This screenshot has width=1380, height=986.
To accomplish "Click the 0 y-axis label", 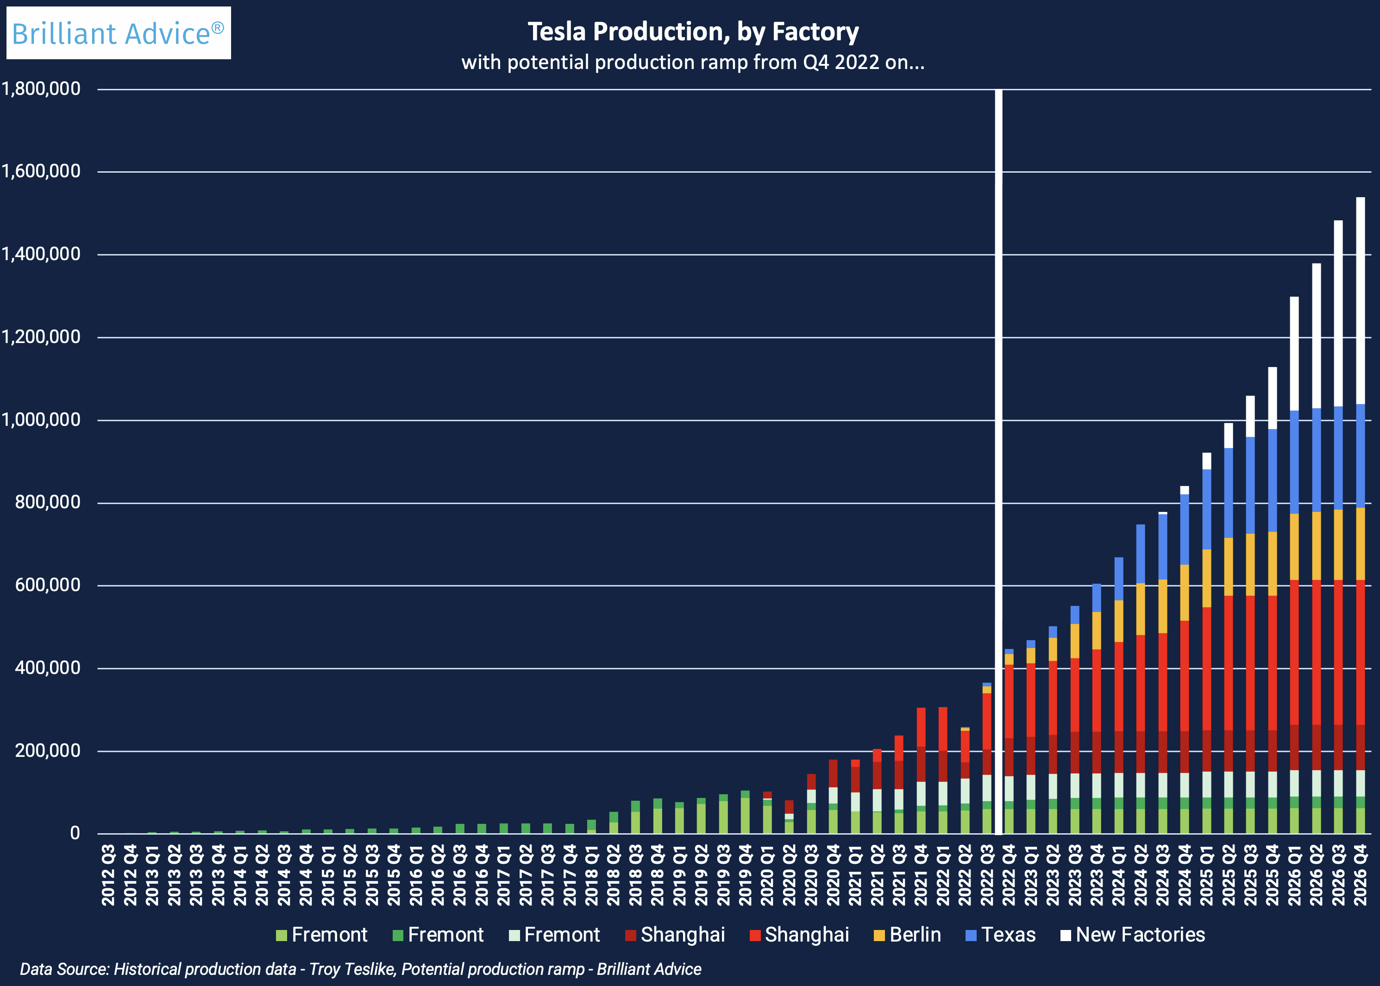I will [x=75, y=833].
